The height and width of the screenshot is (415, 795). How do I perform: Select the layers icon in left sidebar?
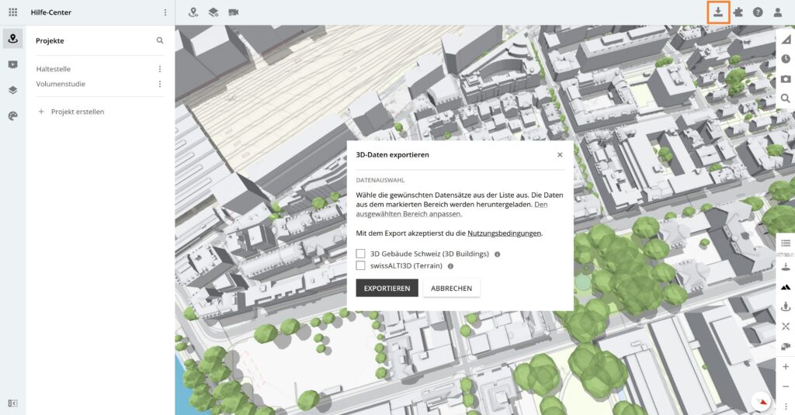(12, 90)
